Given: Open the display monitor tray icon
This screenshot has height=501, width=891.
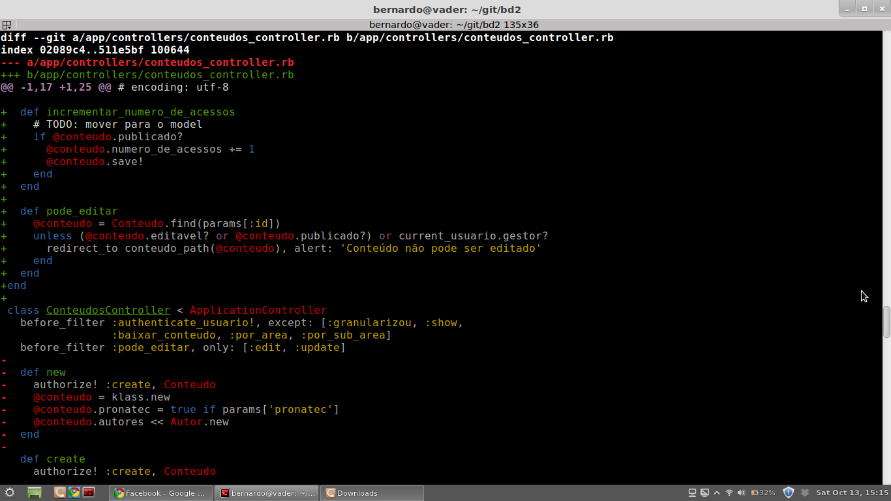Looking at the screenshot, I should tap(704, 493).
